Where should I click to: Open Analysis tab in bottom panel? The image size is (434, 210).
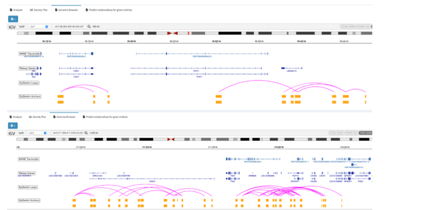(16, 117)
